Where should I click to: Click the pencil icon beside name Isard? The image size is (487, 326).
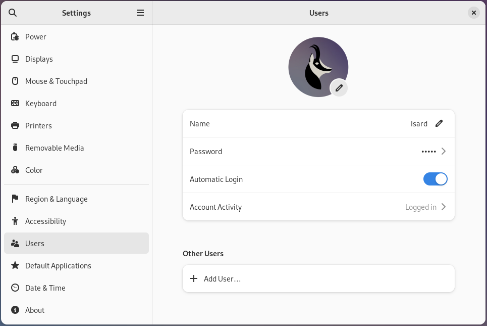point(439,123)
